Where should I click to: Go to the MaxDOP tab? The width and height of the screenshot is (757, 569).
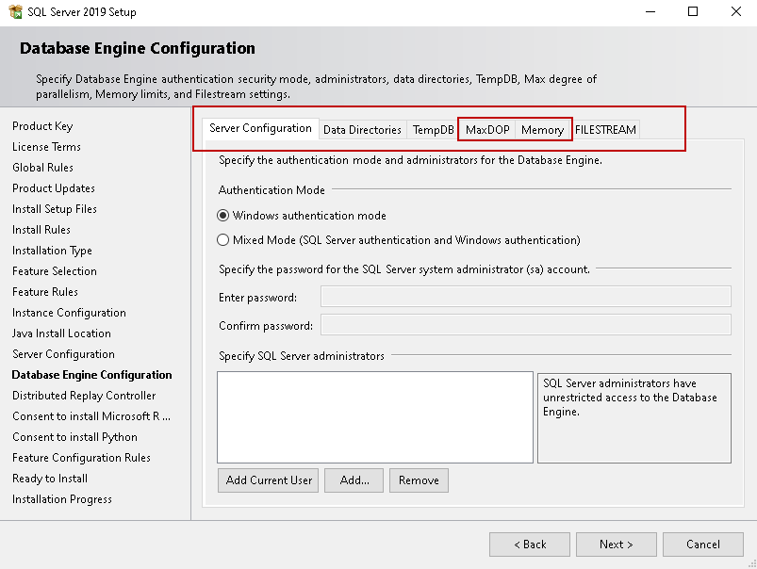pyautogui.click(x=487, y=130)
